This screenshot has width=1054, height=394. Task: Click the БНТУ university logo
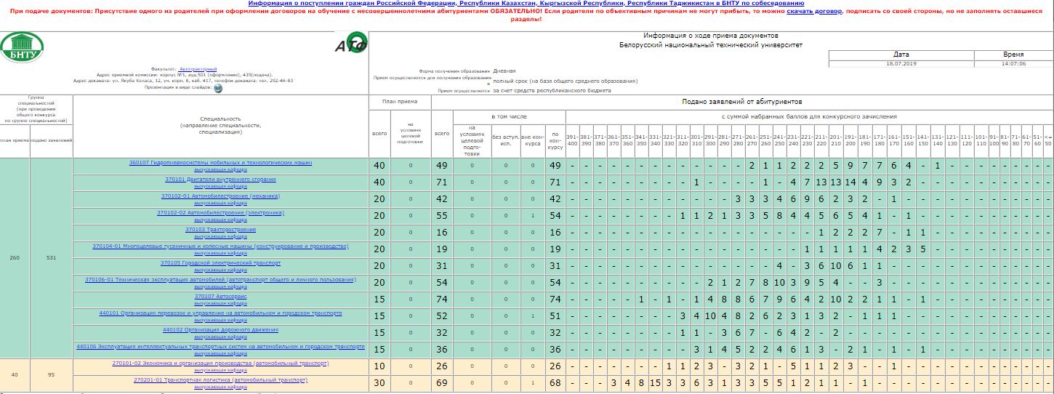click(x=23, y=48)
